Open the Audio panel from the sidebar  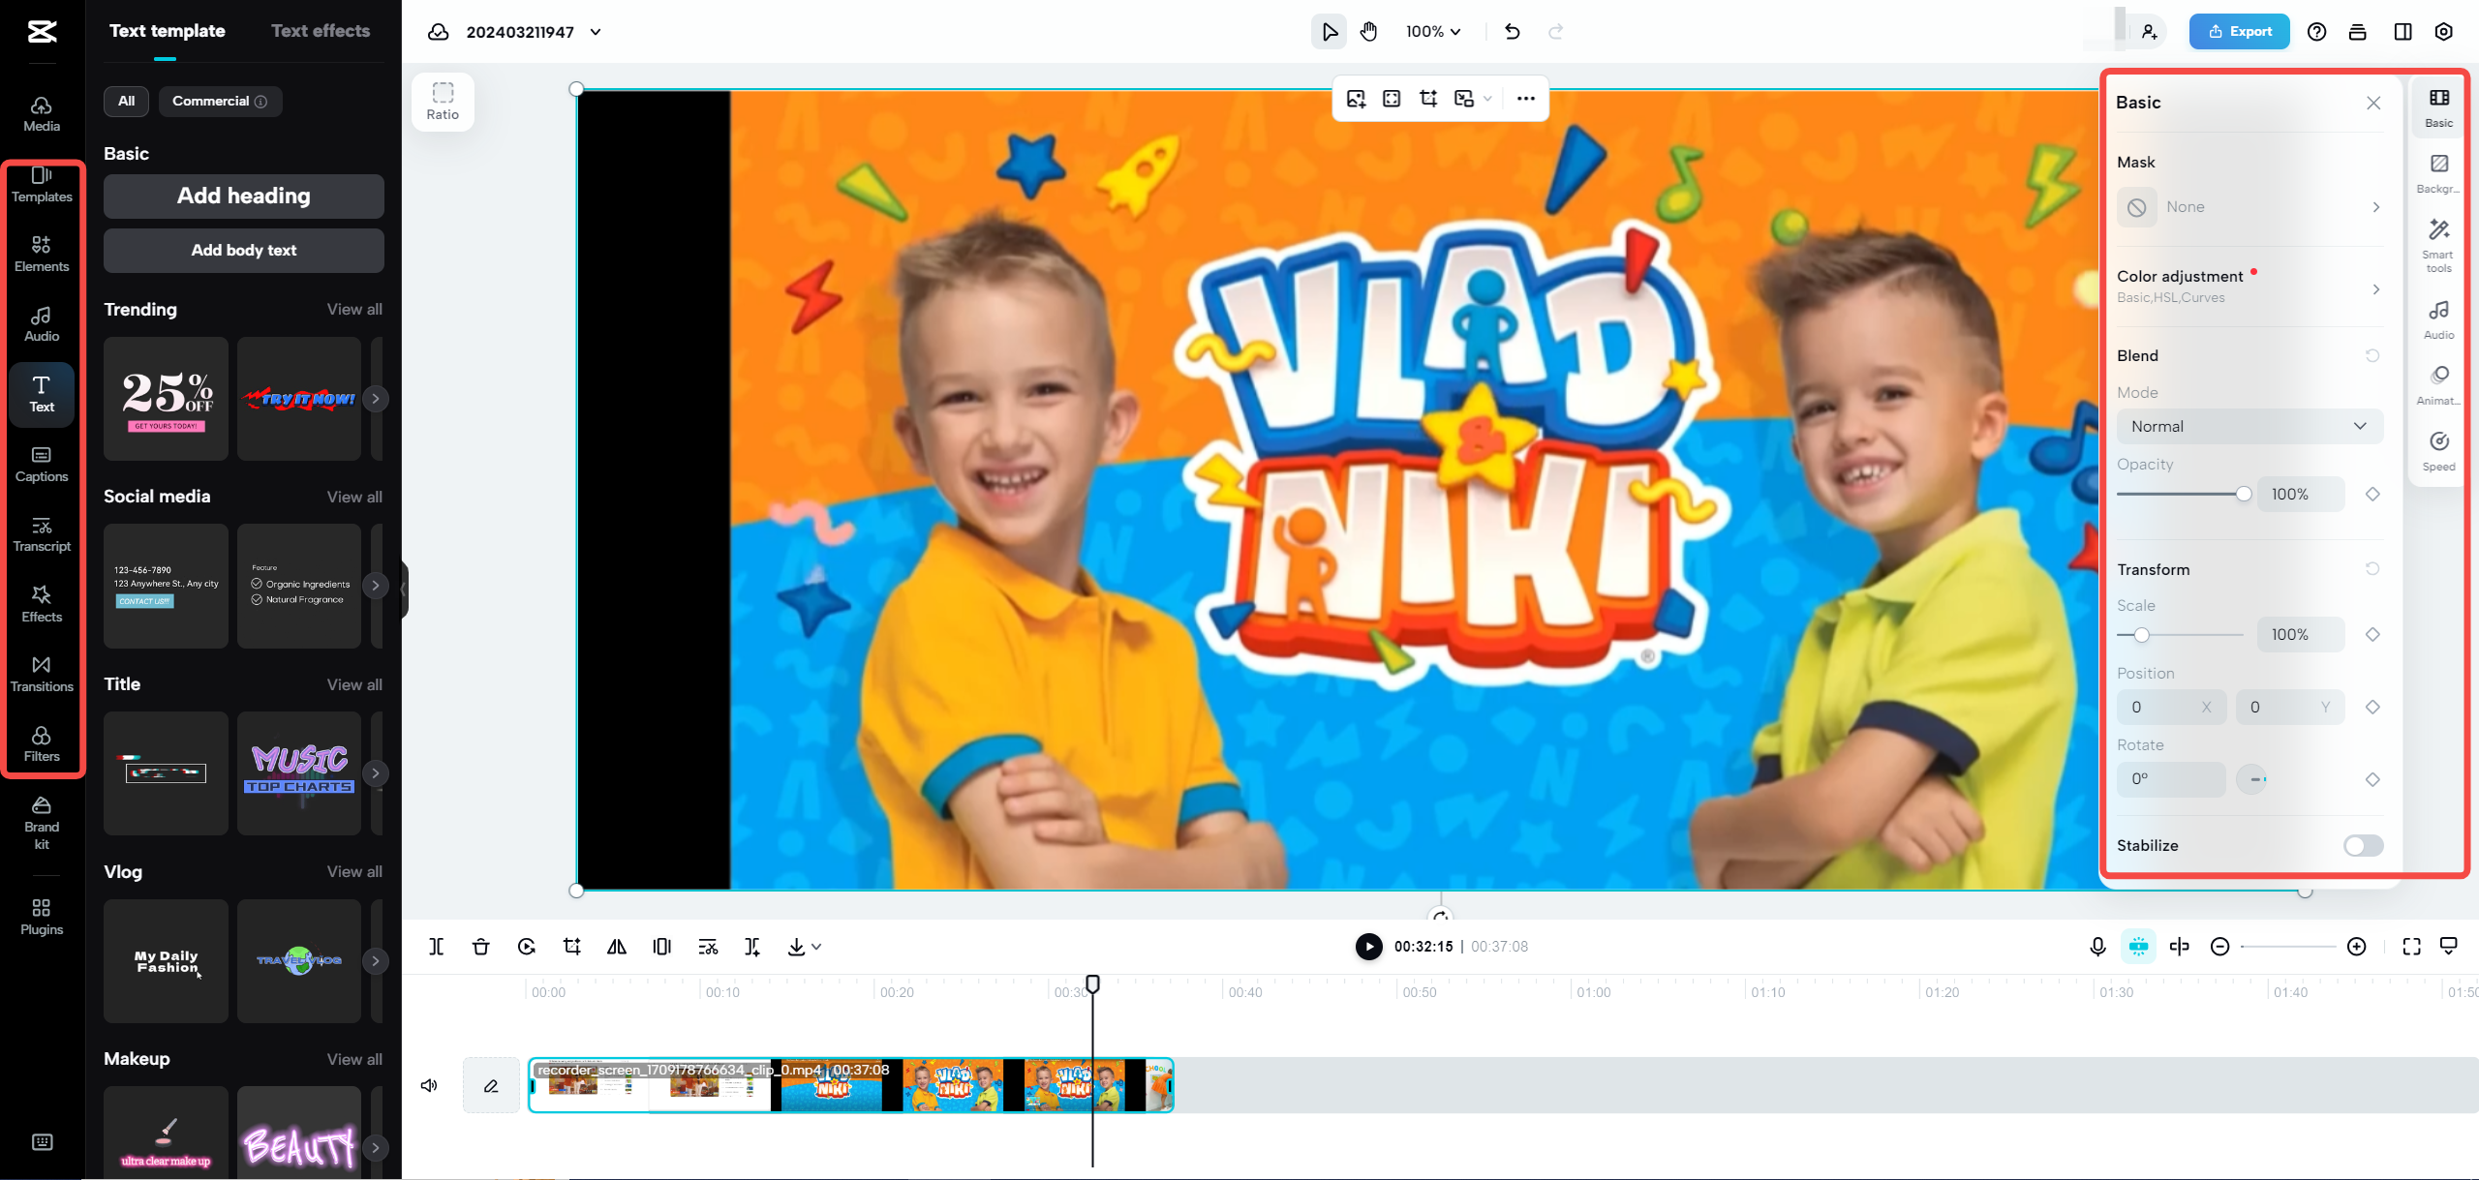41,323
